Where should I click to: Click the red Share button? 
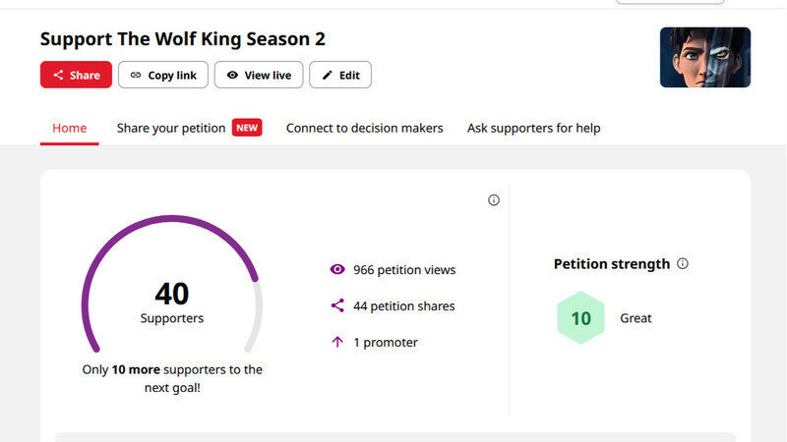click(76, 75)
